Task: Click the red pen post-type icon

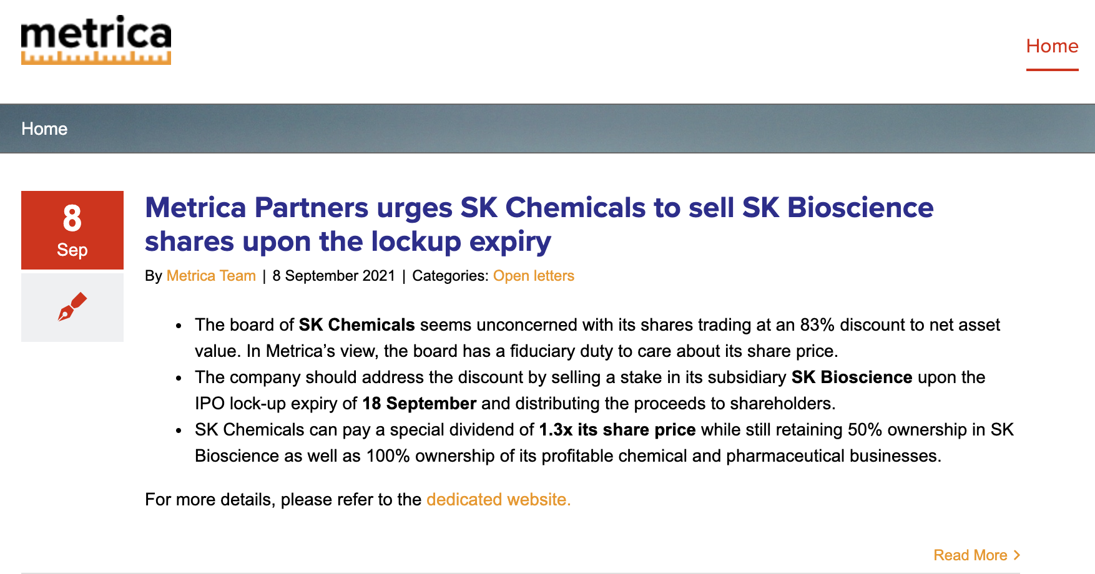Action: pyautogui.click(x=72, y=307)
